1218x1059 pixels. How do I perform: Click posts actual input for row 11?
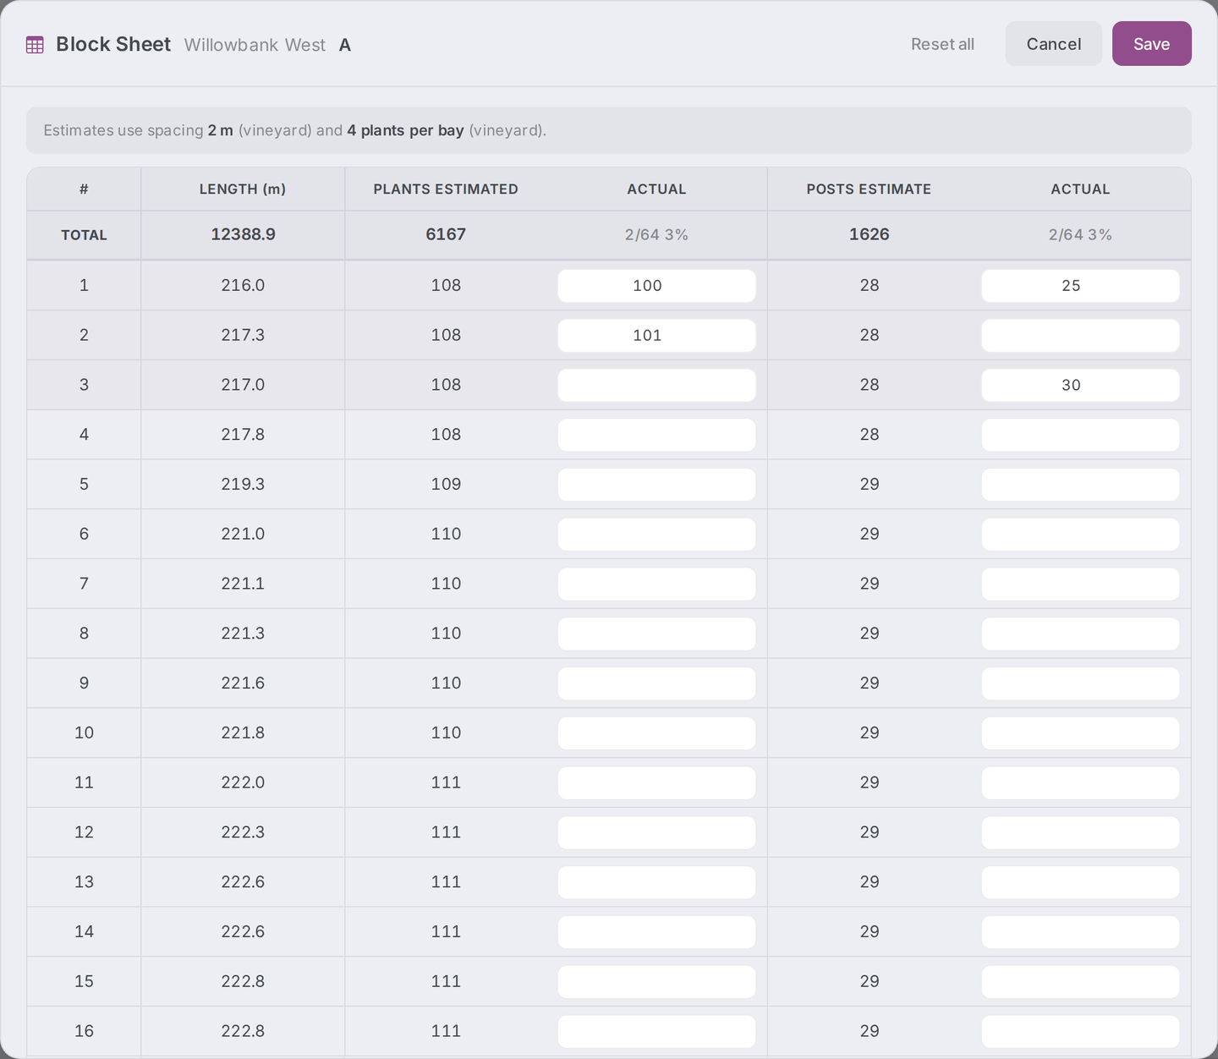click(1080, 783)
